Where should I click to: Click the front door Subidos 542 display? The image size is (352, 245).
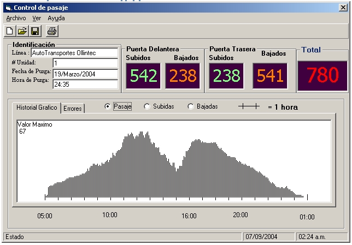144,76
